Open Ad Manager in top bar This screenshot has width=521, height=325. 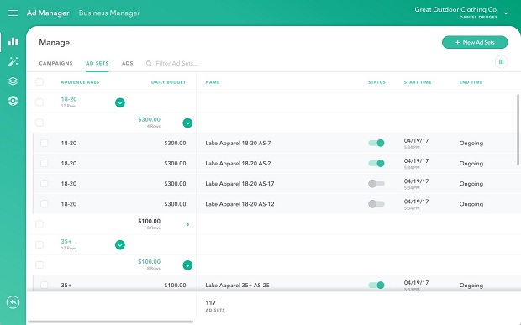[48, 13]
